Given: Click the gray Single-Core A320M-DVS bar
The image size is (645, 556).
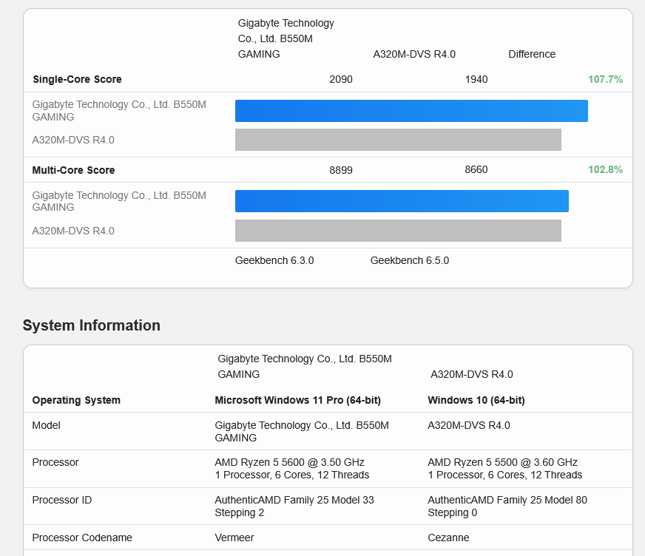Looking at the screenshot, I should (x=398, y=140).
